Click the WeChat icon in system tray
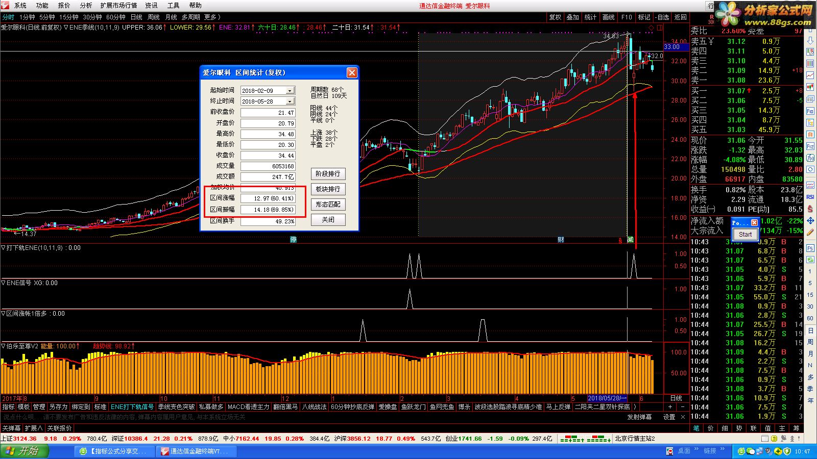This screenshot has height=459, width=817. 751,451
